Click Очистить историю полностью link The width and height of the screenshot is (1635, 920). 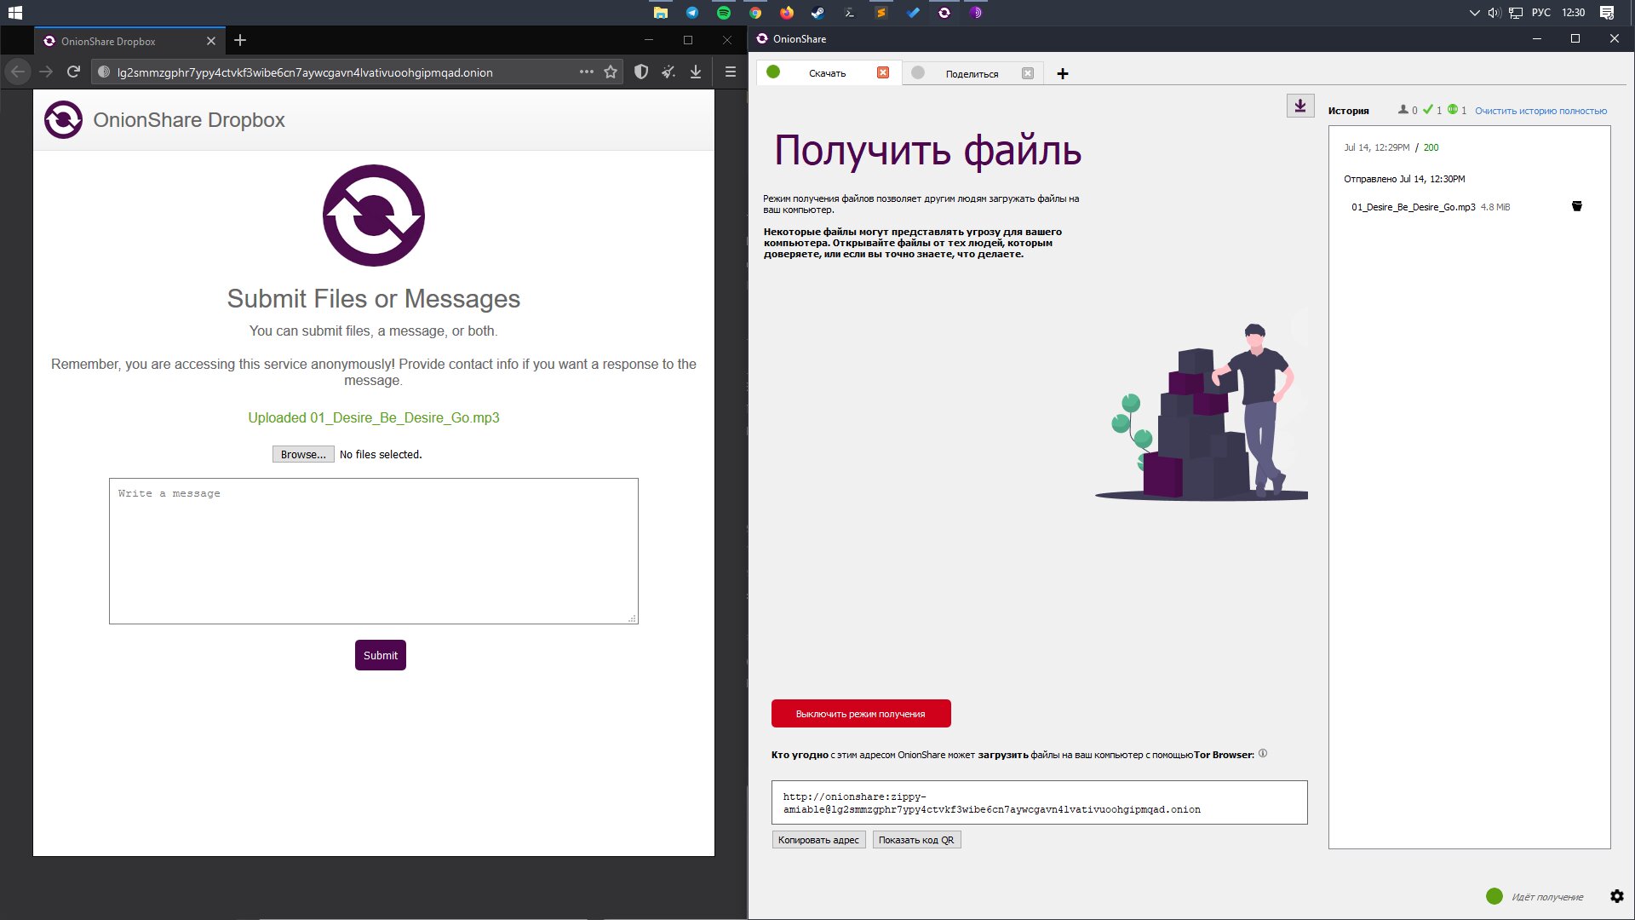click(1540, 111)
